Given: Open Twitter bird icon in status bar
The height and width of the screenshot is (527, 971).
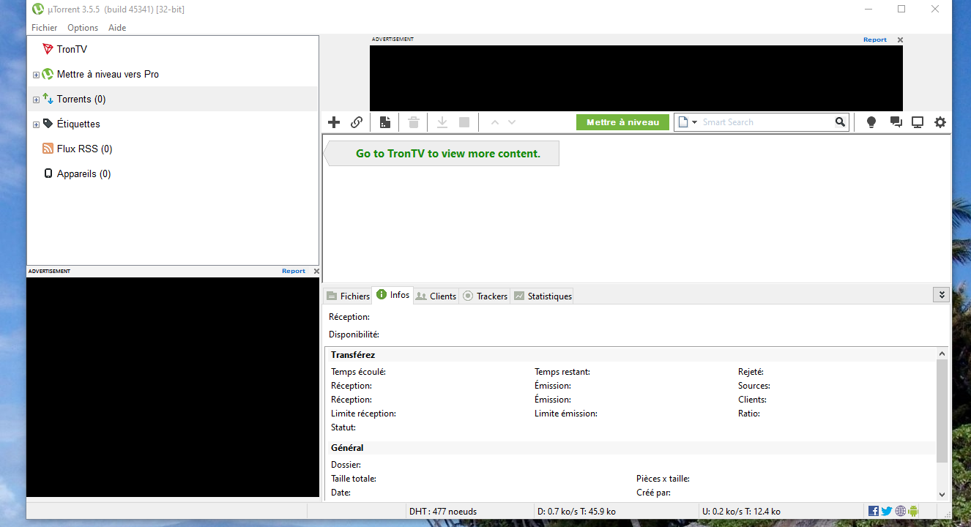Looking at the screenshot, I should pyautogui.click(x=887, y=511).
